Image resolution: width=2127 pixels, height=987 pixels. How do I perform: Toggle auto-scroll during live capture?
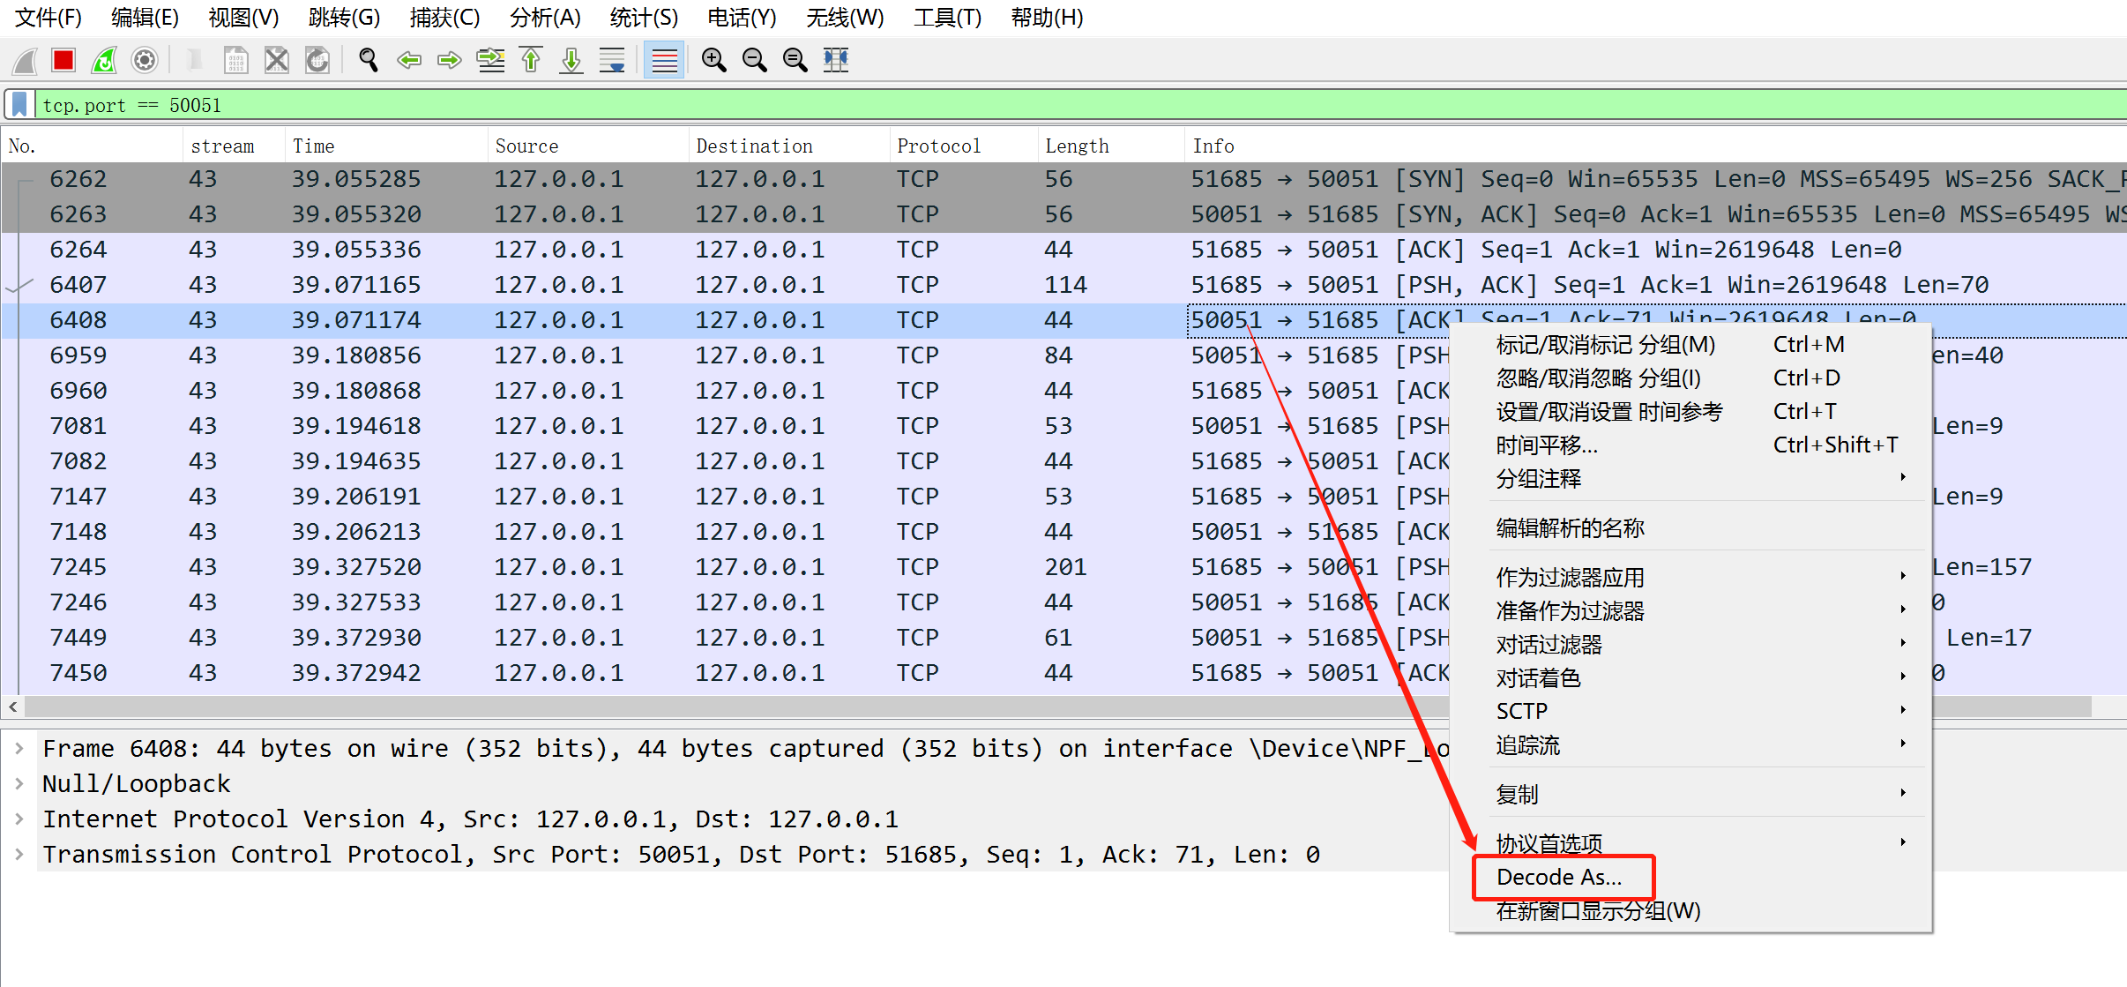pos(612,60)
